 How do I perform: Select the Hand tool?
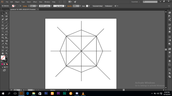tap(3, 53)
